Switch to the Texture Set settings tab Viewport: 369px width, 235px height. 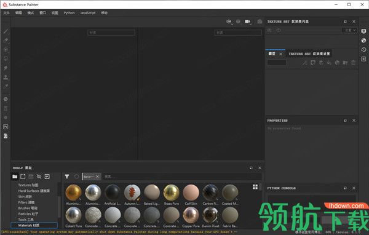click(309, 54)
